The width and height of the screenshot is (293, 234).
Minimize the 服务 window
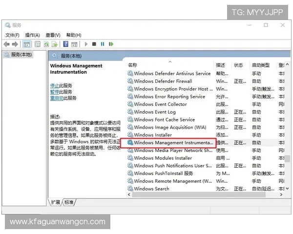pyautogui.click(x=250, y=25)
